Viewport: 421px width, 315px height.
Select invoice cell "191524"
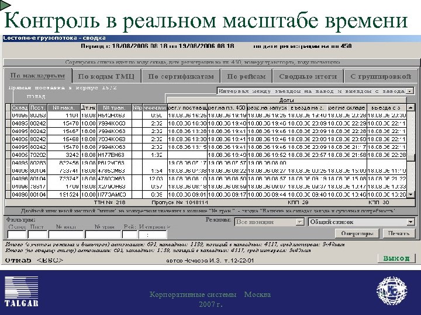coord(64,194)
